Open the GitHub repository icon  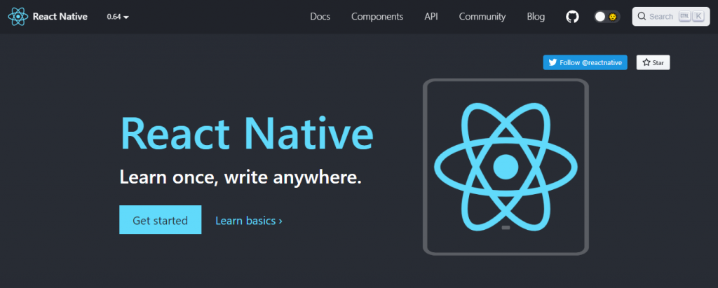[572, 17]
